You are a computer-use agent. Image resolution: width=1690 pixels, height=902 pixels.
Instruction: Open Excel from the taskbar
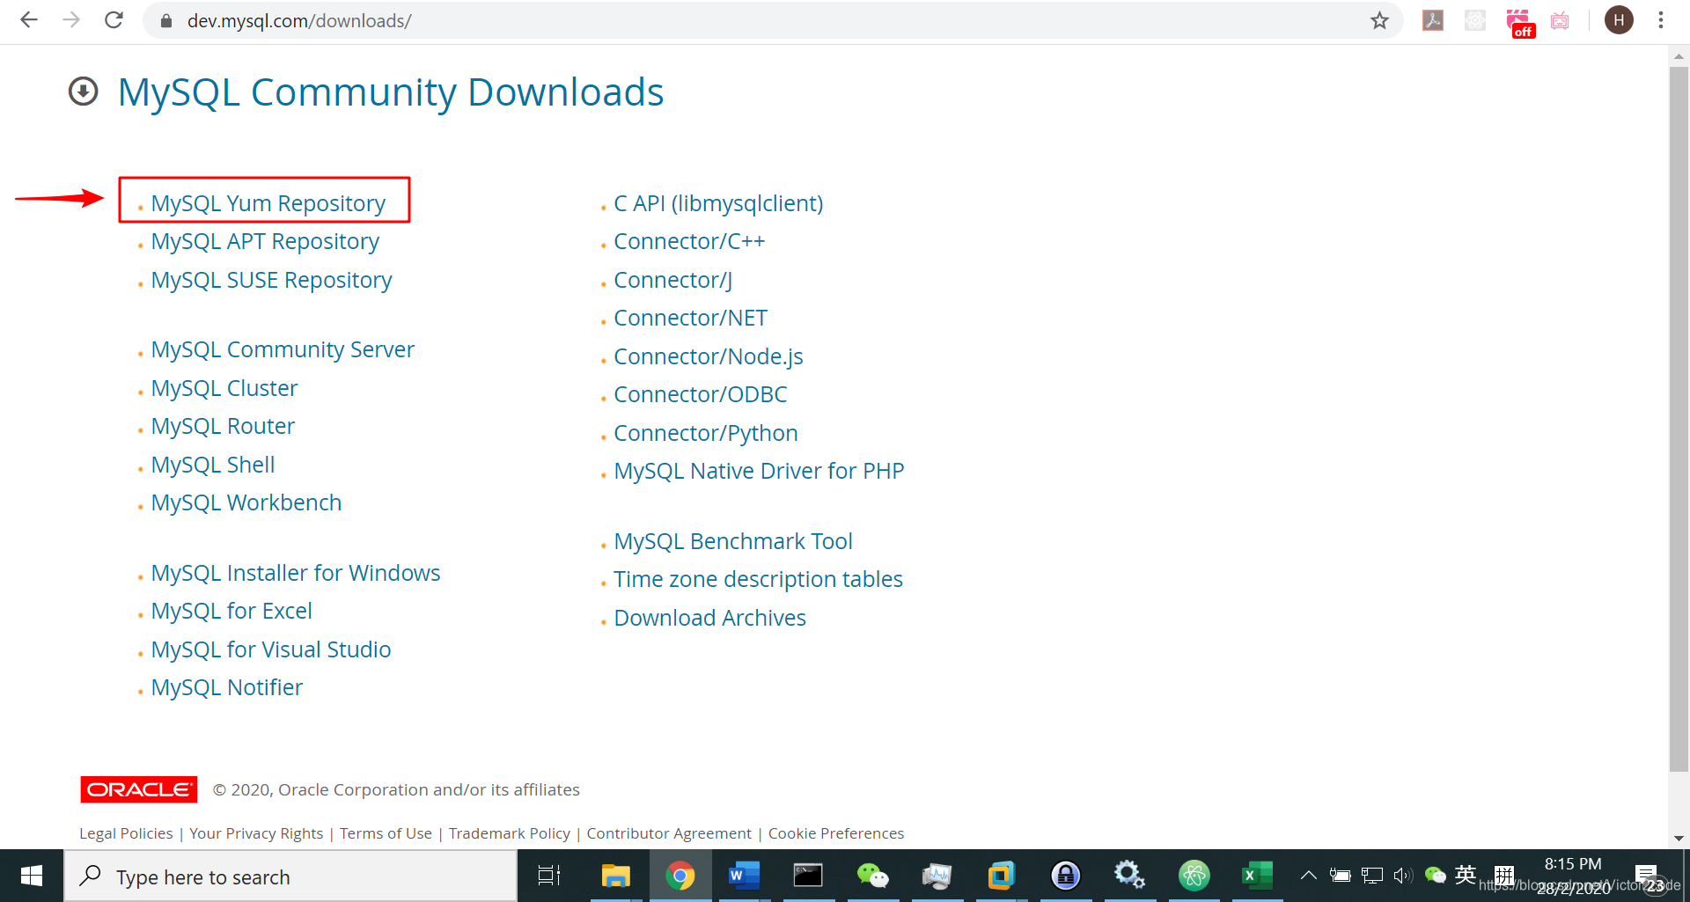coord(1257,876)
